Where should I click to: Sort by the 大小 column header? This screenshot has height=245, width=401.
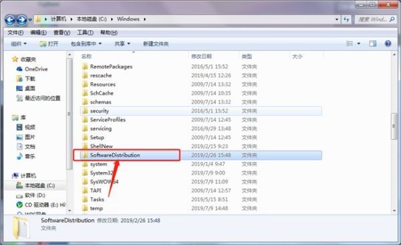[x=297, y=56]
